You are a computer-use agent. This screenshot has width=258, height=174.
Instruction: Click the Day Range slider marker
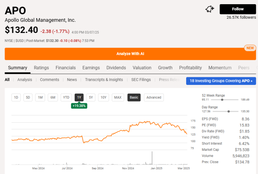point(228,111)
